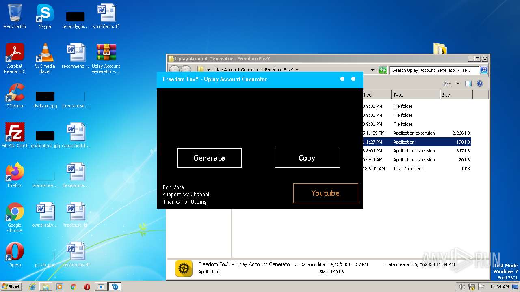The width and height of the screenshot is (520, 292).
Task: Open dvdspro.jpg image file
Action: pos(45,99)
